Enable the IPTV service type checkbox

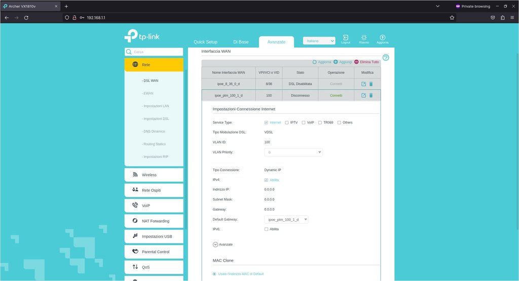point(287,123)
